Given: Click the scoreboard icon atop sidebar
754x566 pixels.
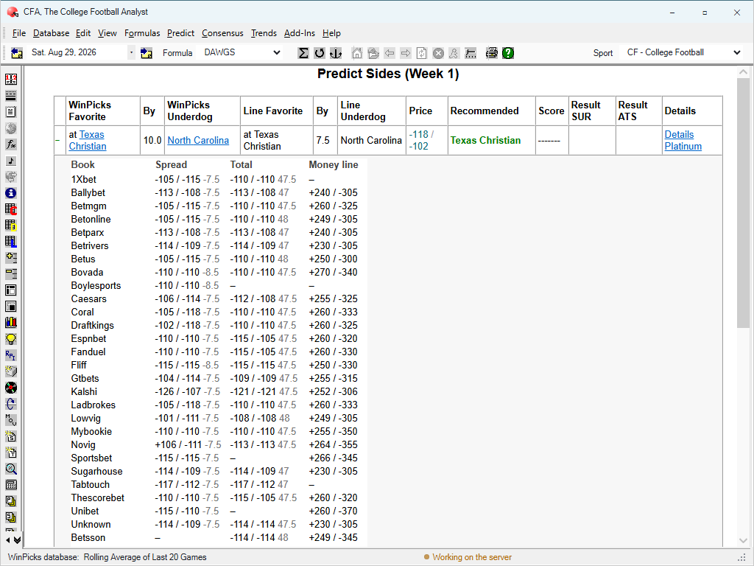Looking at the screenshot, I should 10,80.
